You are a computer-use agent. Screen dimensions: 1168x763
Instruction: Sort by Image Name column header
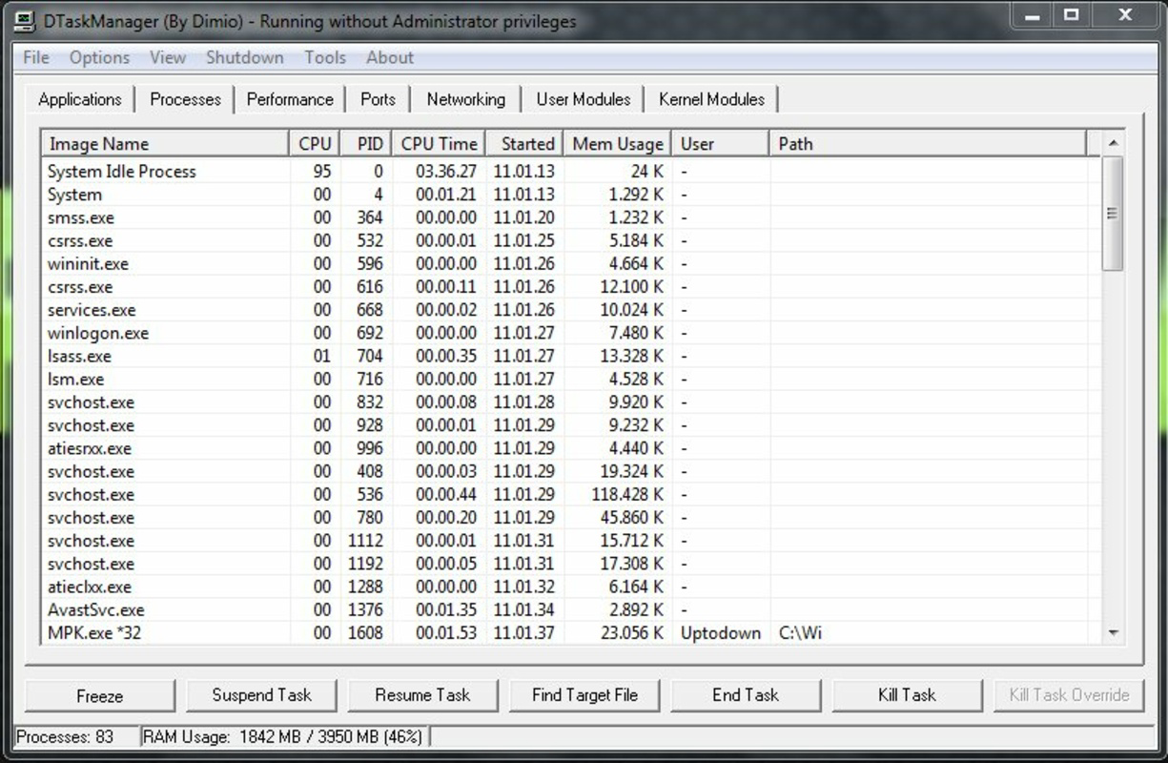click(166, 144)
